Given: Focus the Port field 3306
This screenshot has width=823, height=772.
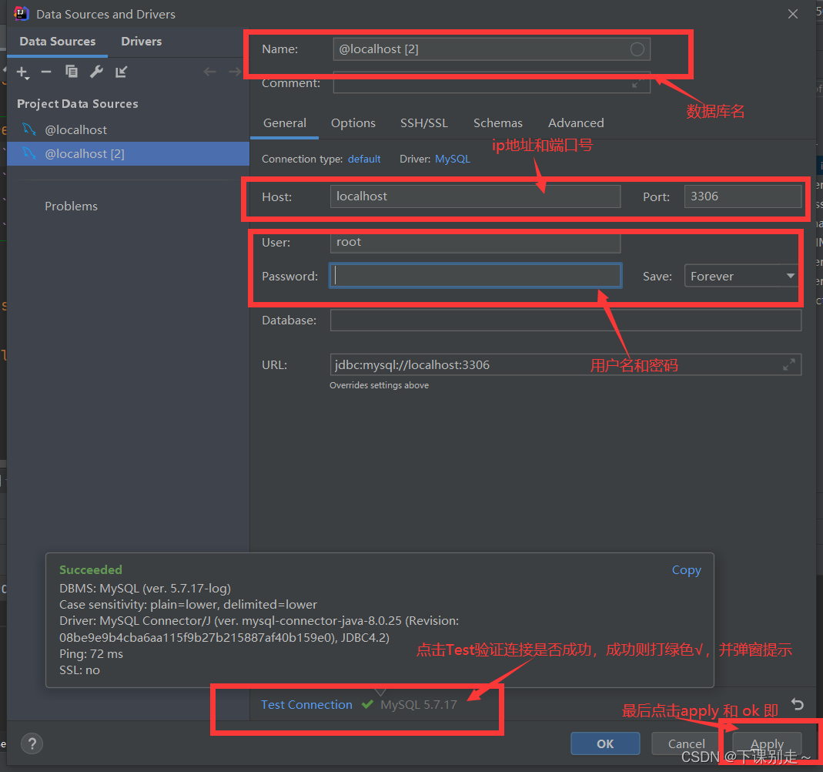Looking at the screenshot, I should [743, 196].
